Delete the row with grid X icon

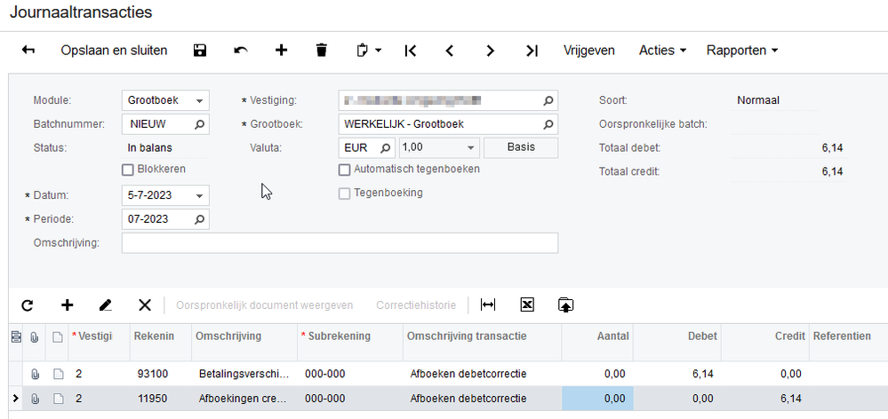pos(145,305)
